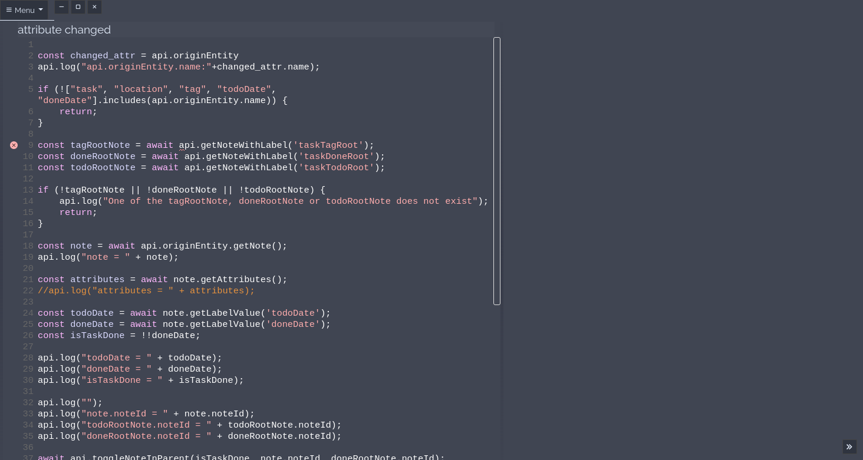Click "note.noteId = " string on line 33

124,413
